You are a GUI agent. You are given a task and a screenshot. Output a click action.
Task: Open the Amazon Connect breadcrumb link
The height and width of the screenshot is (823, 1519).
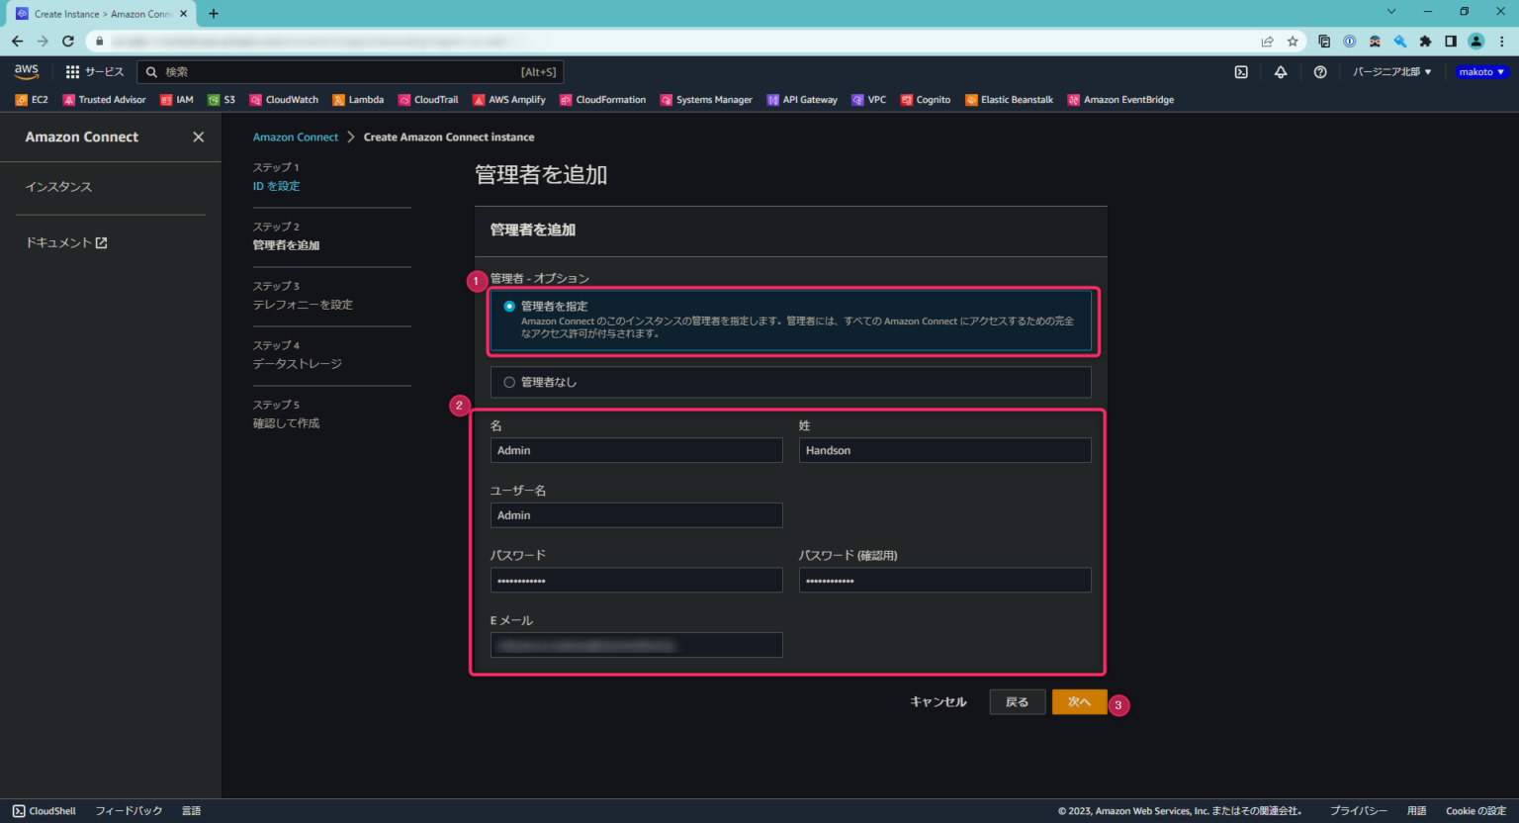pyautogui.click(x=296, y=137)
